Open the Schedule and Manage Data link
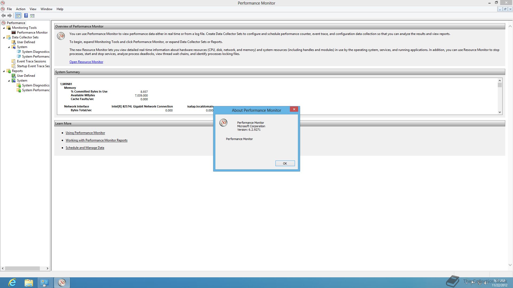Viewport: 513px width, 288px height. coord(85,148)
